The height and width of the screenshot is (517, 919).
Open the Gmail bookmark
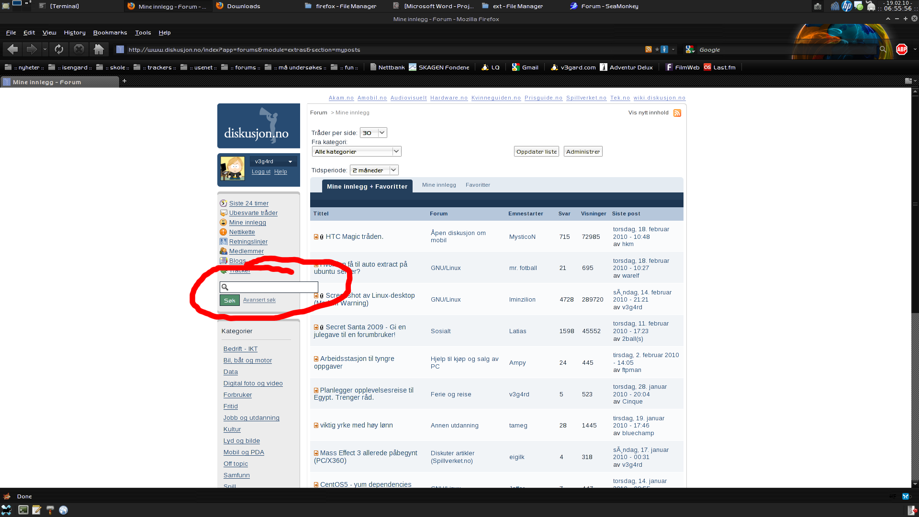click(x=525, y=67)
